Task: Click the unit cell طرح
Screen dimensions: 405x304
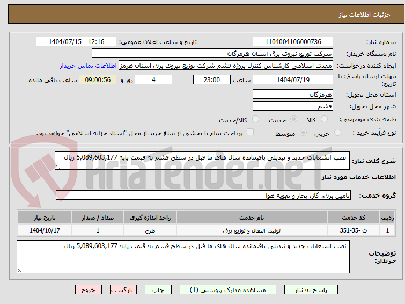Action: pyautogui.click(x=150, y=230)
